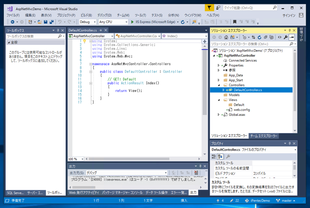Click the View Code angle brackets icon
Image resolution: width=310 pixels, height=208 pixels.
[279, 37]
